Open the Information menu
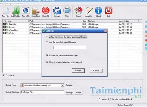The width and height of the screenshot is (147, 107). 19,4
